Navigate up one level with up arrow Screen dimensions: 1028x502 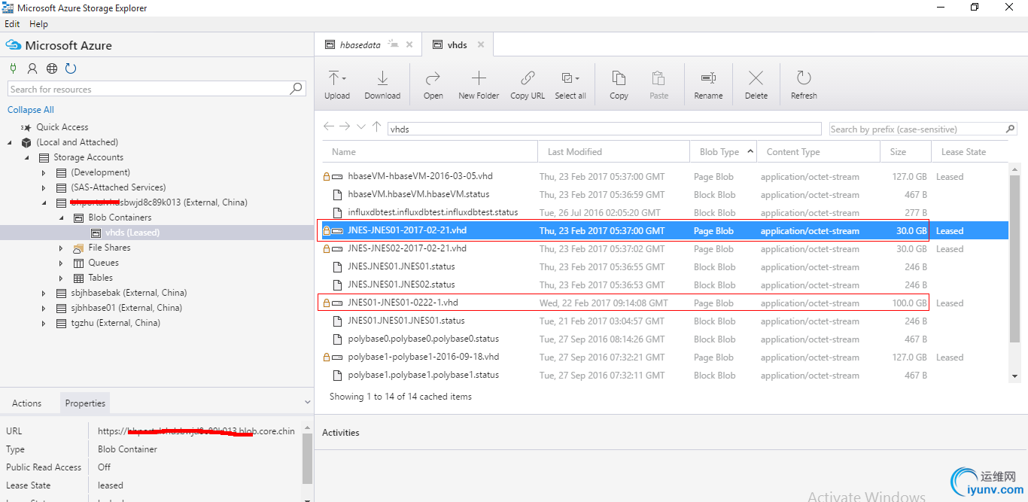377,127
